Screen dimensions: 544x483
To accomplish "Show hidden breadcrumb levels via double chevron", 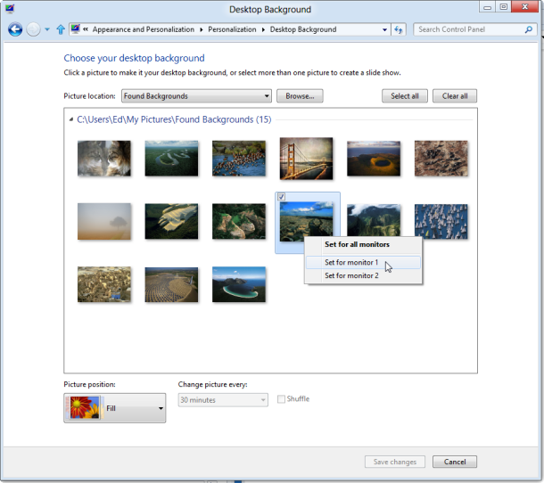I will [86, 29].
